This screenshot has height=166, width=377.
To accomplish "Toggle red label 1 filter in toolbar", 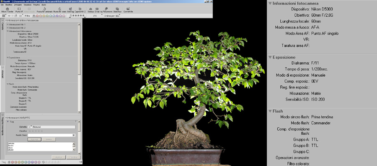I will (37, 16).
